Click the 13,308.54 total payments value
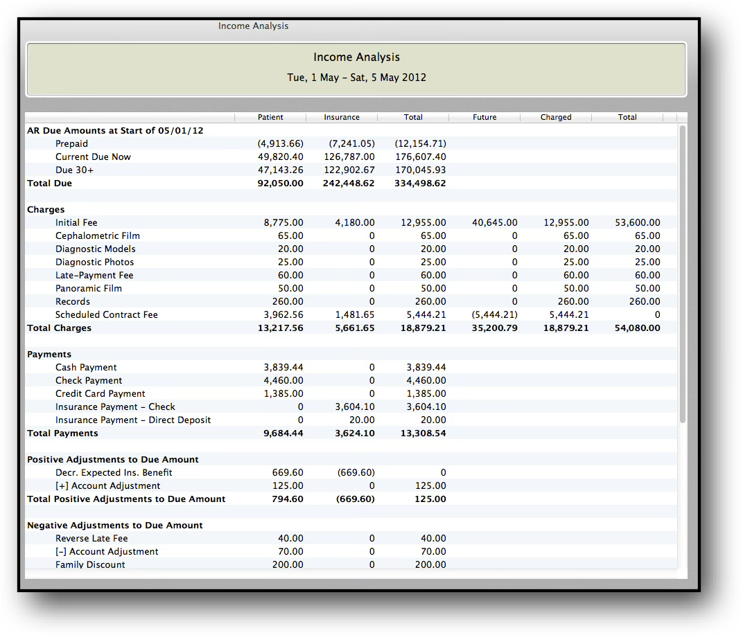 point(423,433)
